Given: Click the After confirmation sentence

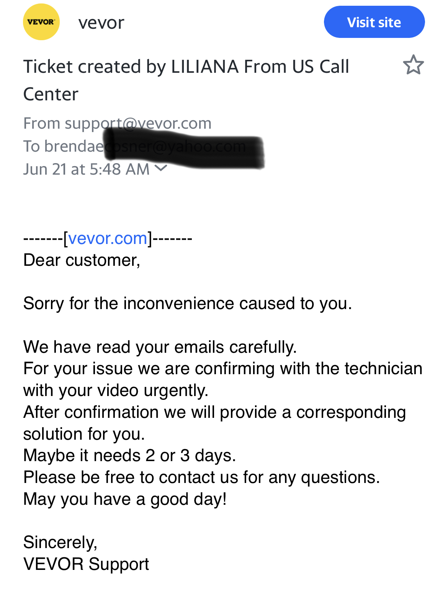Looking at the screenshot, I should (214, 412).
